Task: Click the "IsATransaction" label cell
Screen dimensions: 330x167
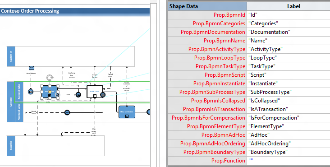Action: [289, 109]
